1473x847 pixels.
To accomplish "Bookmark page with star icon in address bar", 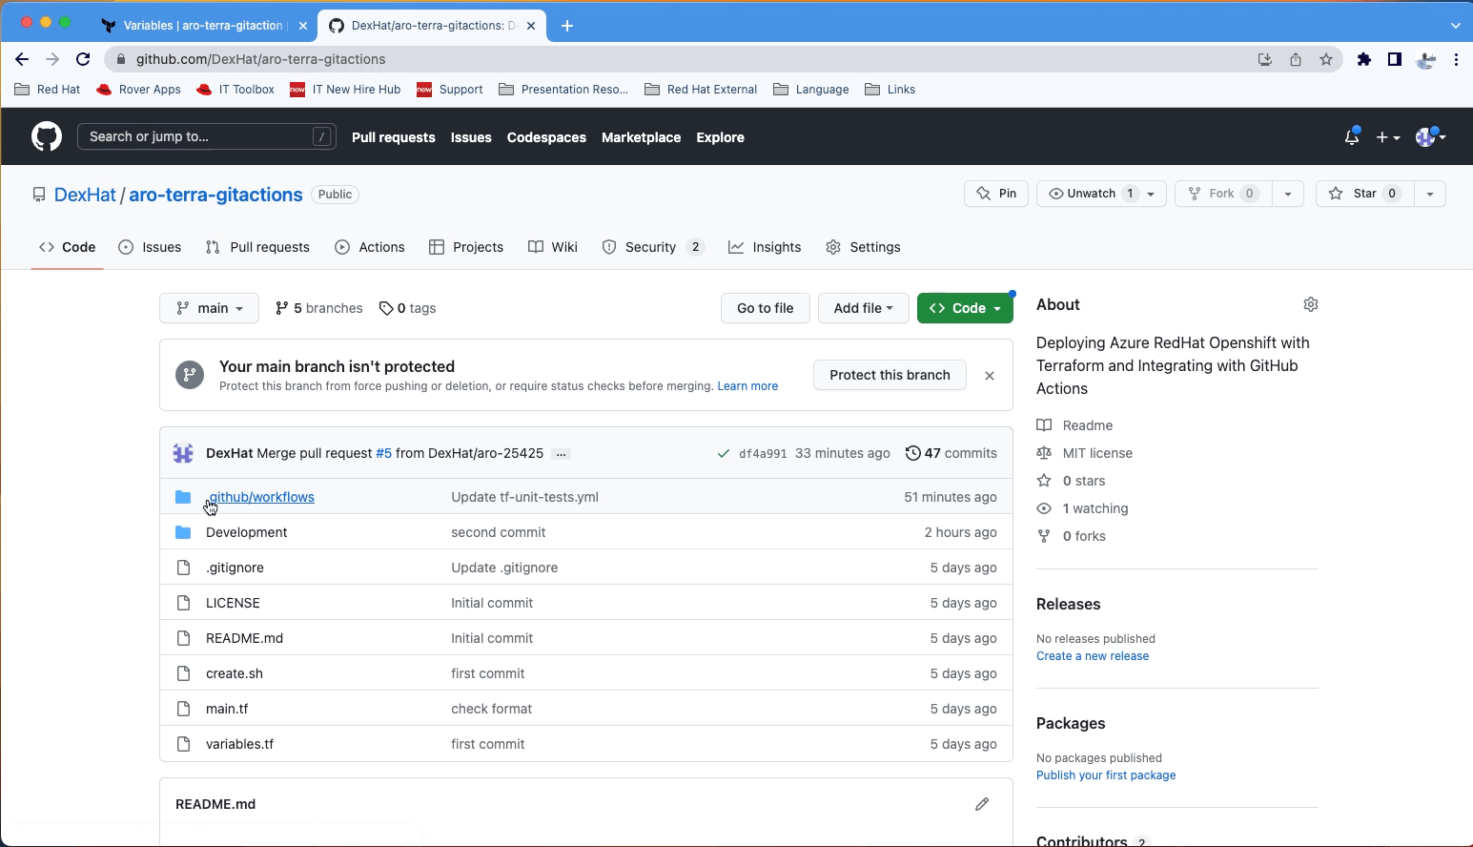I will click(1326, 59).
